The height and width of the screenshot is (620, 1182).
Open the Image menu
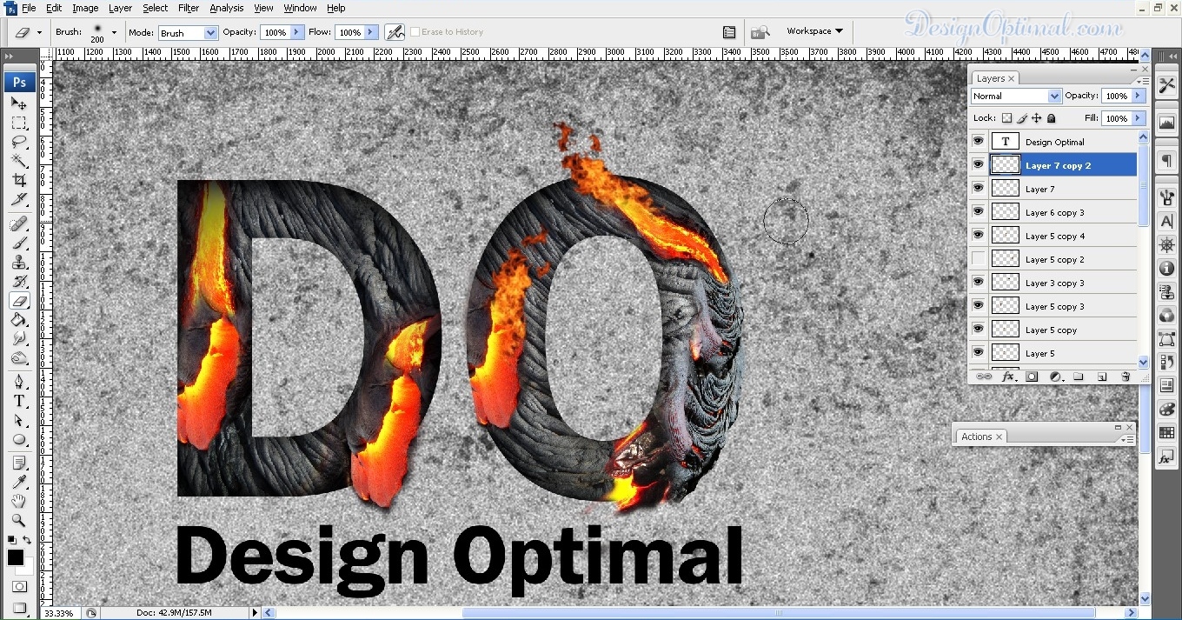(x=85, y=8)
